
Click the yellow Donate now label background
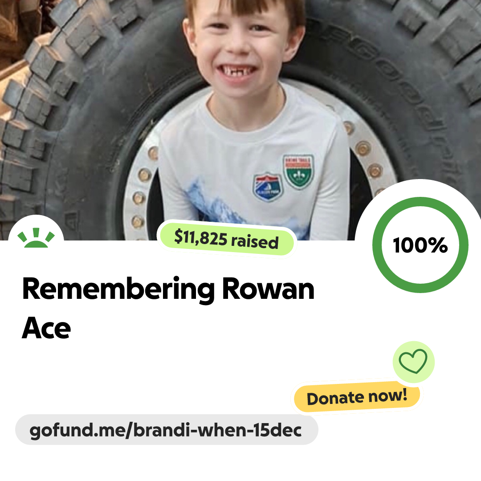click(x=357, y=397)
